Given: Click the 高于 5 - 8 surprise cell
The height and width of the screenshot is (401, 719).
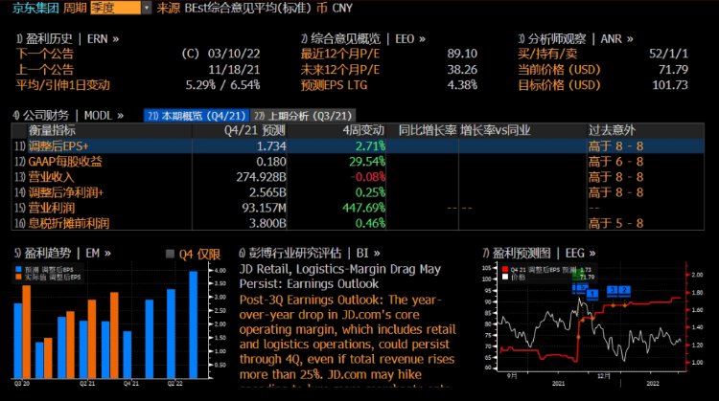Looking at the screenshot, I should point(615,223).
